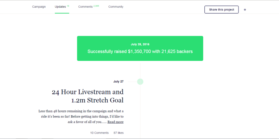The image size is (279, 139).
Task: Click the 87 likes counter
Action: [x=119, y=133]
